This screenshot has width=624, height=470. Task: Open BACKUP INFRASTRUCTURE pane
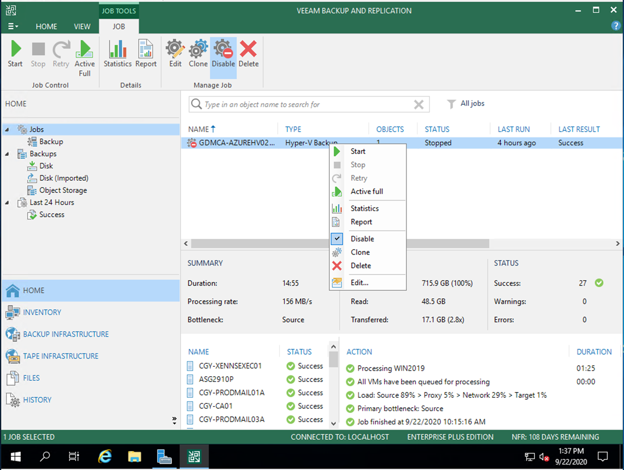tap(91, 334)
